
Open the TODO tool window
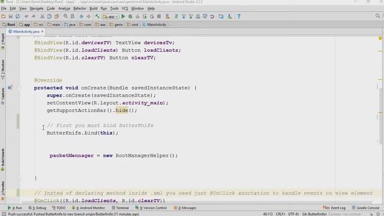[x=59, y=208]
